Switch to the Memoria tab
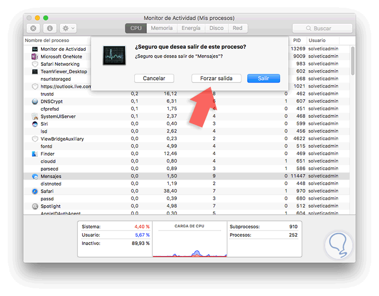Image resolution: width=379 pixels, height=296 pixels. point(161,28)
